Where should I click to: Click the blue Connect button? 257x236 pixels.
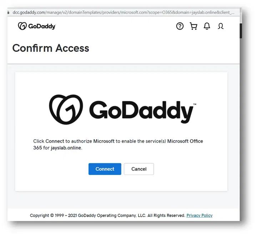[105, 169]
